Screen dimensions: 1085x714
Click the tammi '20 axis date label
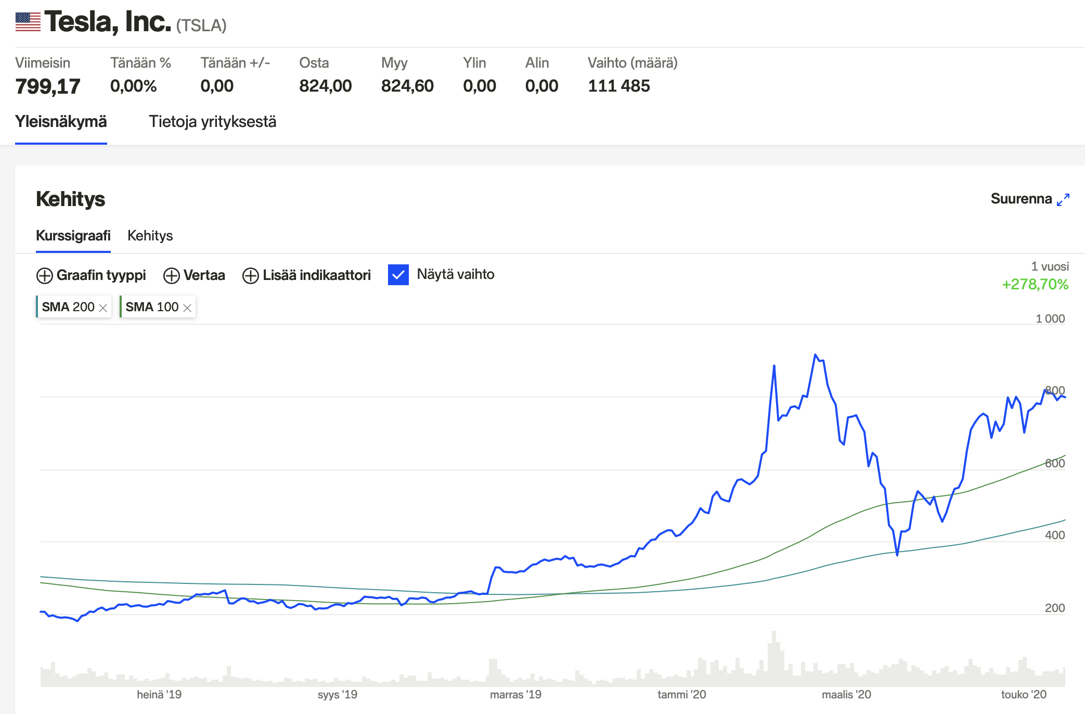coord(681,694)
